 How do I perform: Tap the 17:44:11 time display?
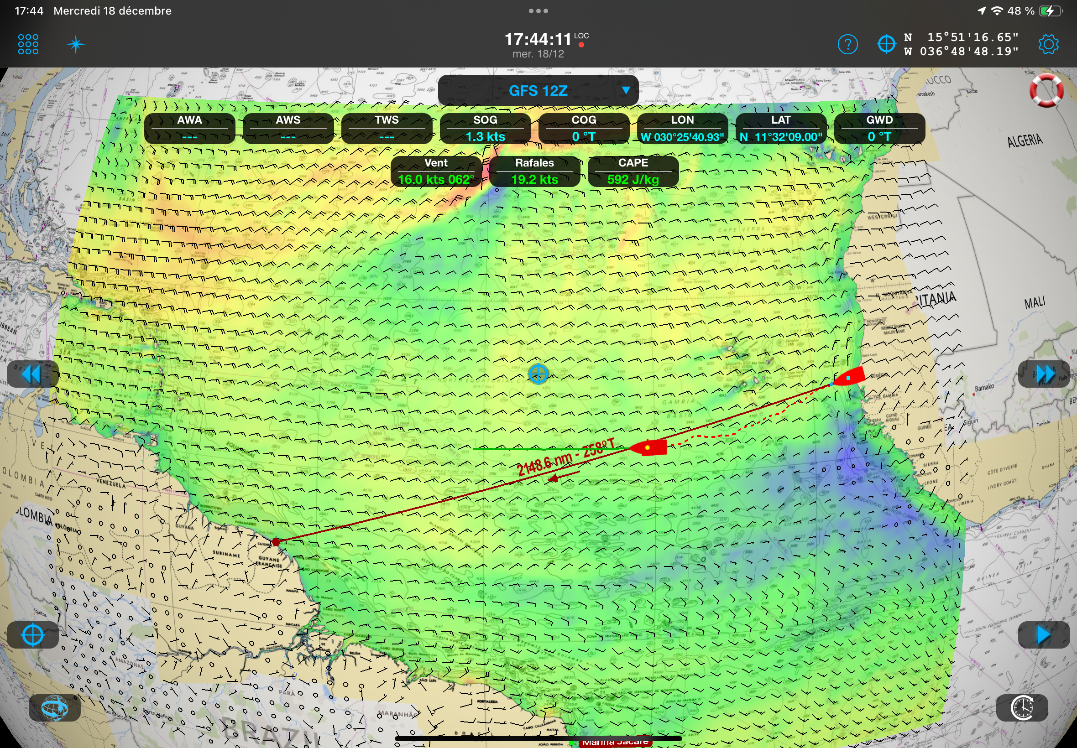click(538, 40)
